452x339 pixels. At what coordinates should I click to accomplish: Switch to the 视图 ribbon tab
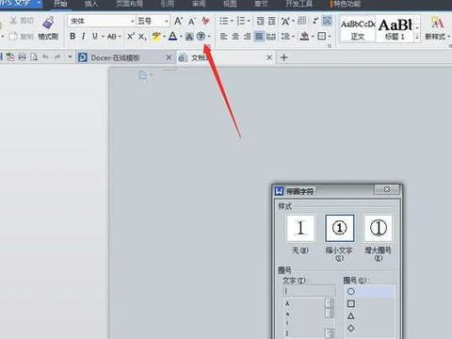tap(230, 4)
